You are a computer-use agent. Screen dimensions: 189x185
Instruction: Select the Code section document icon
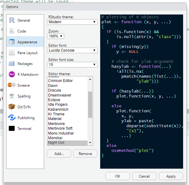tap(12, 31)
